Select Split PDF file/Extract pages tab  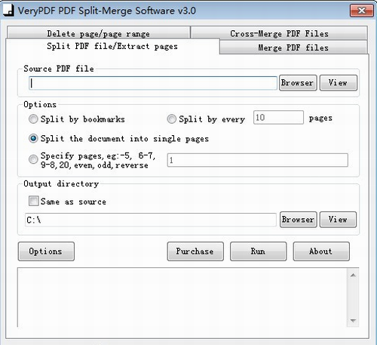(x=112, y=46)
